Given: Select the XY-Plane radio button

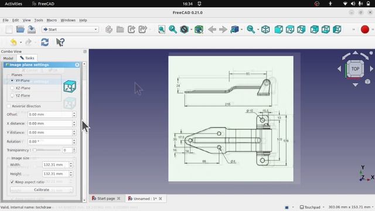Looking at the screenshot, I should [x=12, y=81].
